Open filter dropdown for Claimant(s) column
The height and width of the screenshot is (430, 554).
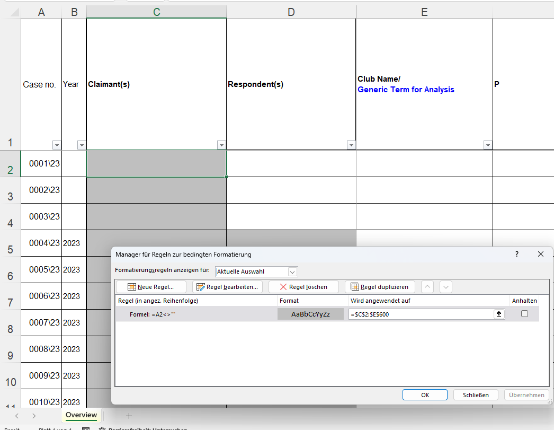click(221, 145)
